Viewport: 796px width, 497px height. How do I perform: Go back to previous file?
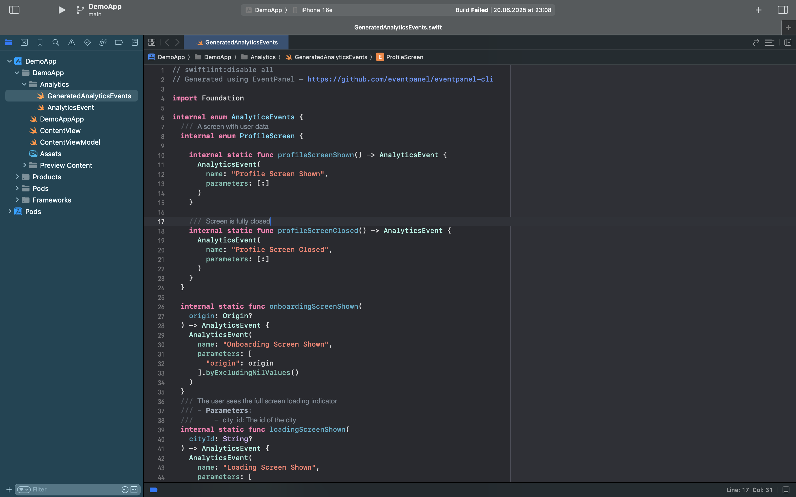167,42
